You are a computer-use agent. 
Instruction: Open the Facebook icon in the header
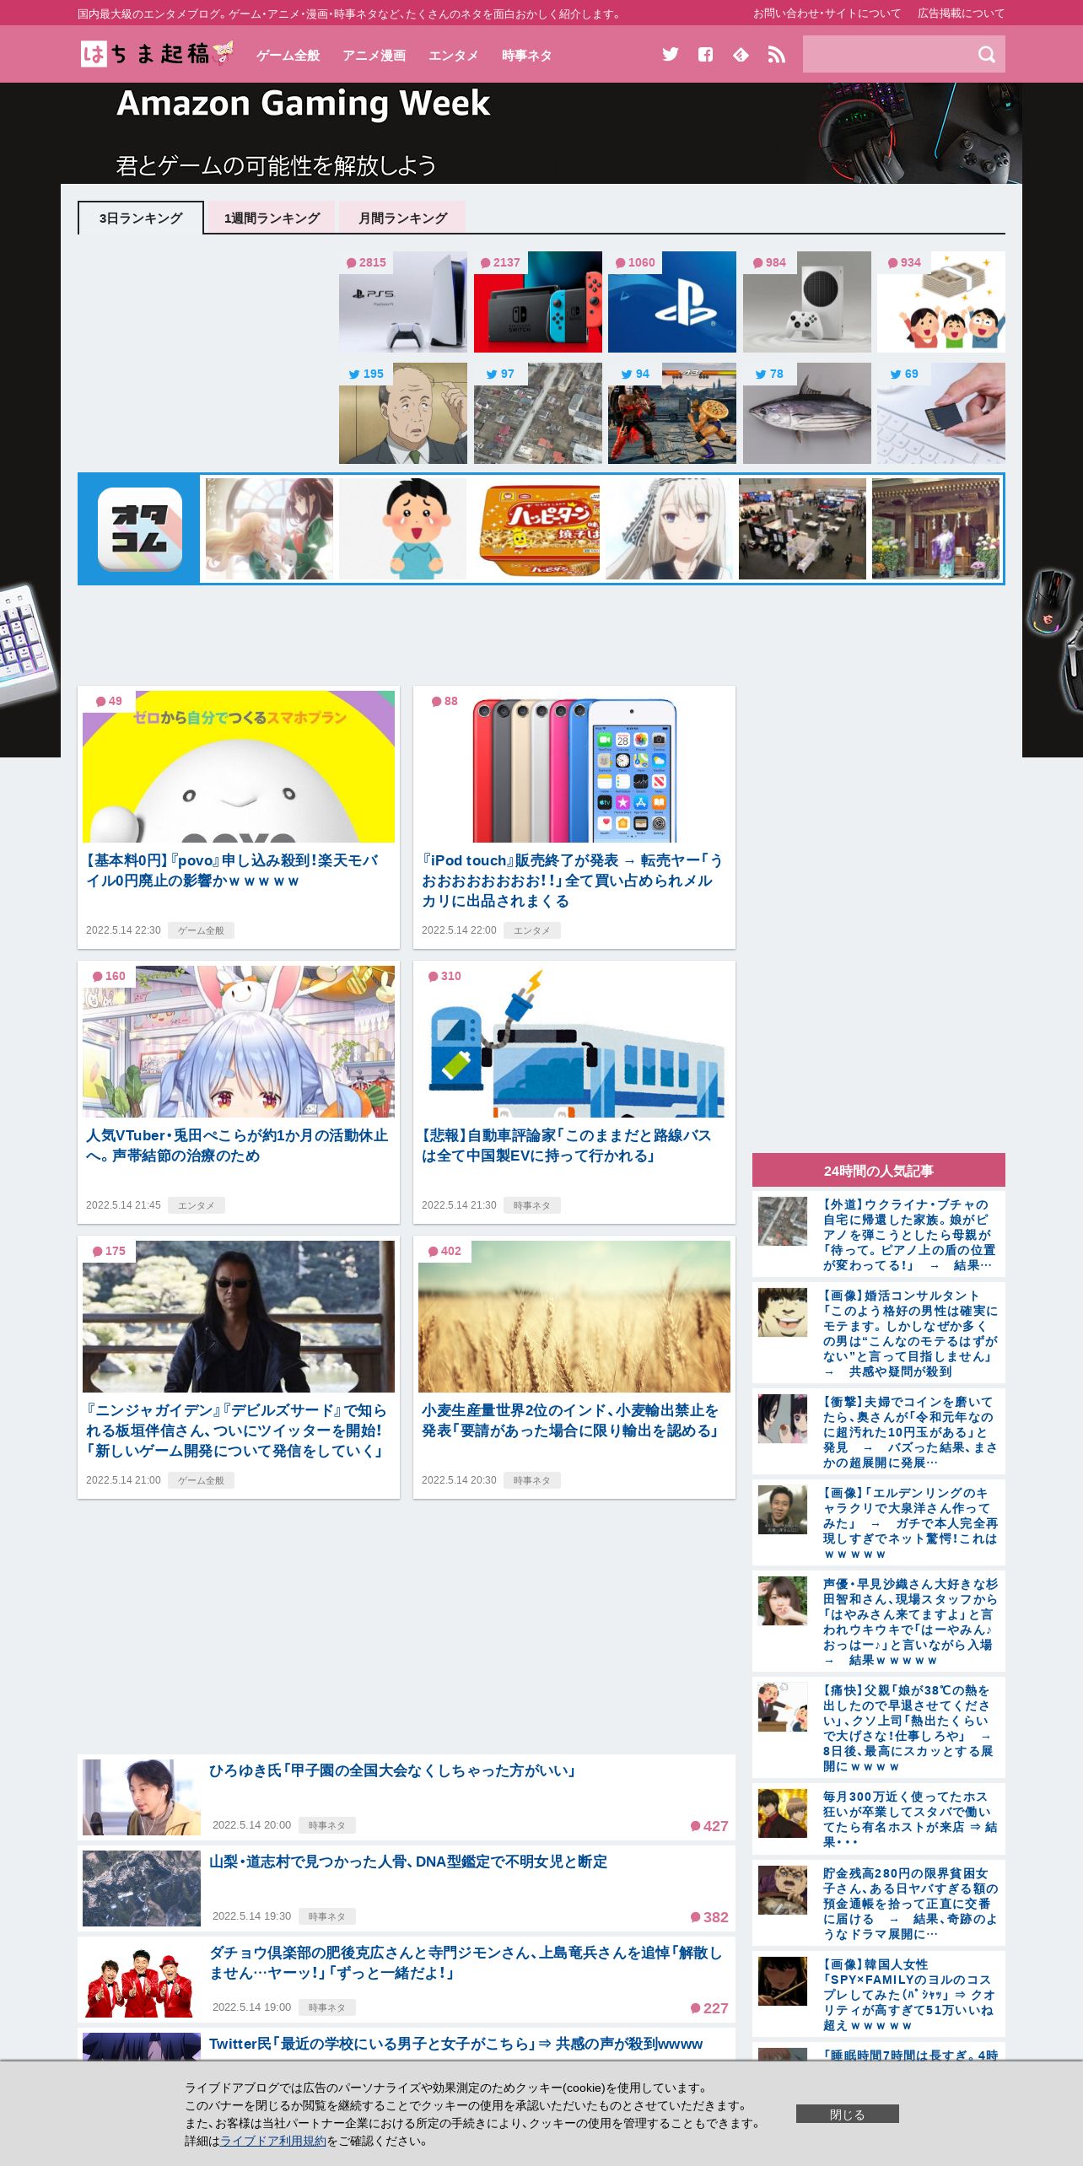point(706,55)
